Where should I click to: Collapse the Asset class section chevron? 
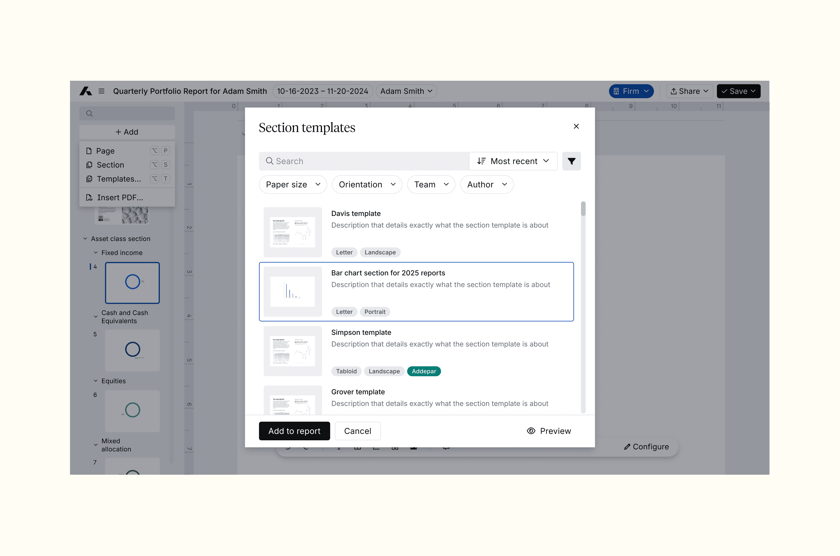[85, 239]
